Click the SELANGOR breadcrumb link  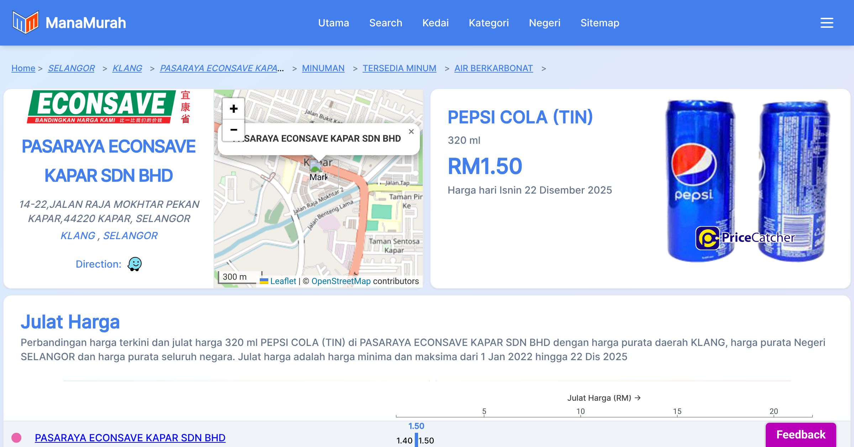(x=71, y=68)
